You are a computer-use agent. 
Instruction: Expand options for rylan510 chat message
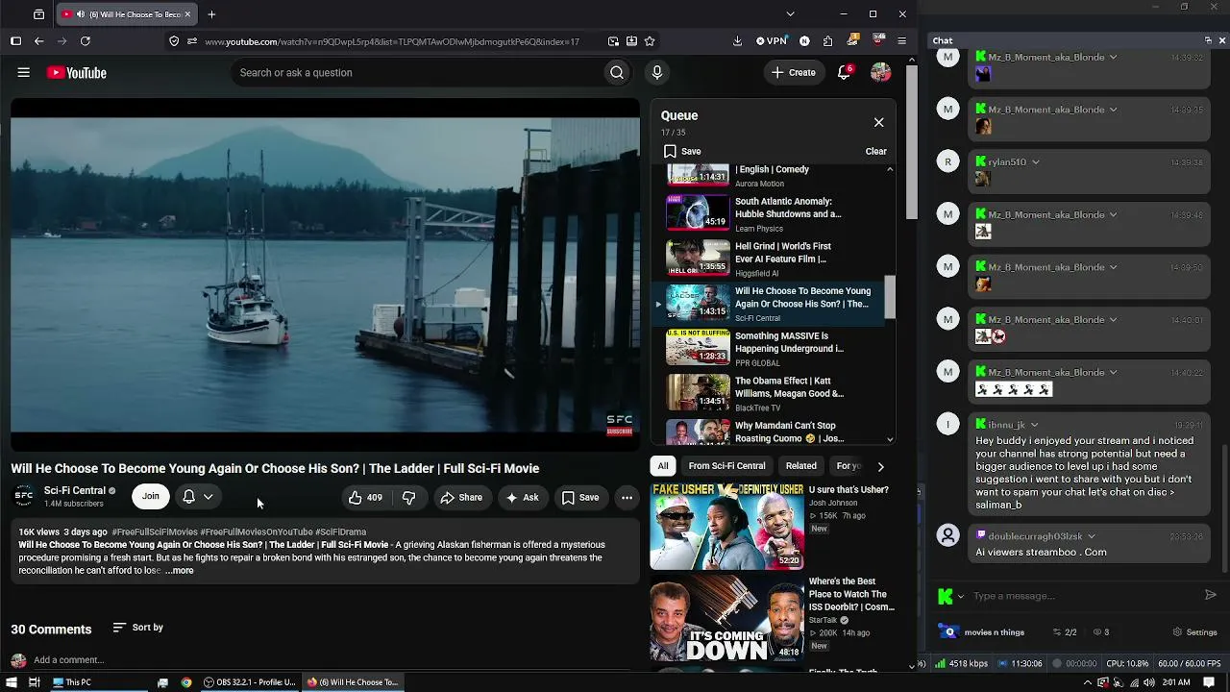tap(1035, 162)
